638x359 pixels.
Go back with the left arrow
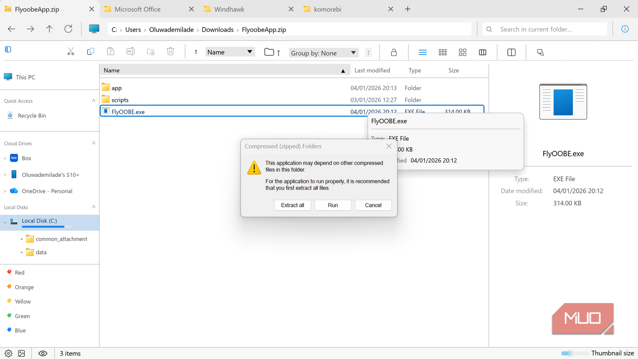click(x=11, y=29)
